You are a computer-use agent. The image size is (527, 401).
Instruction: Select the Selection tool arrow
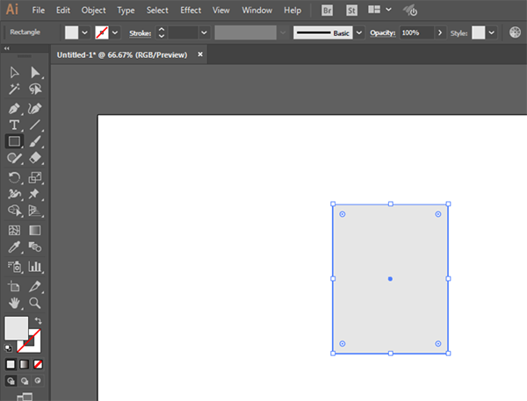pyautogui.click(x=14, y=72)
